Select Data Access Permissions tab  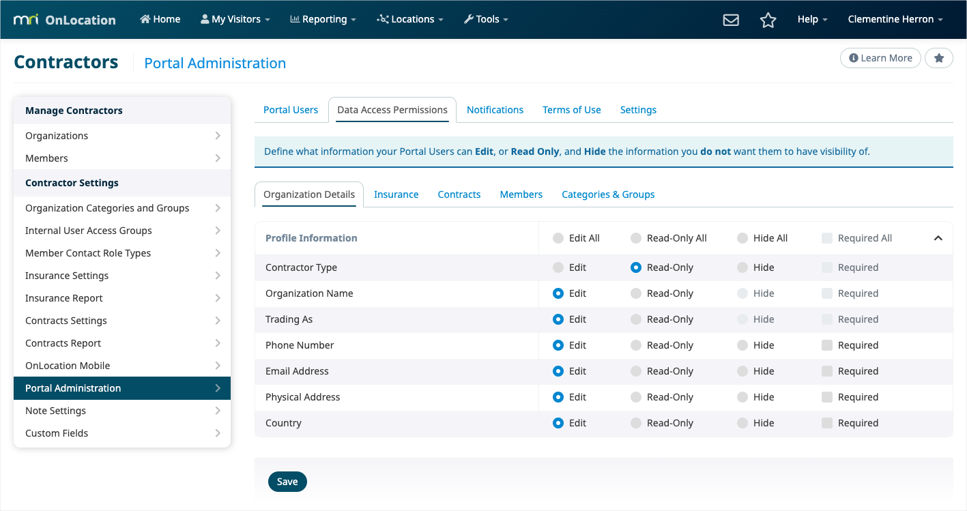pyautogui.click(x=392, y=110)
